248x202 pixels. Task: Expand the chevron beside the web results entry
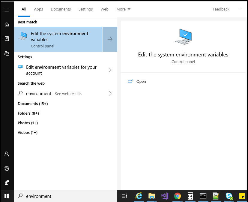(110, 93)
